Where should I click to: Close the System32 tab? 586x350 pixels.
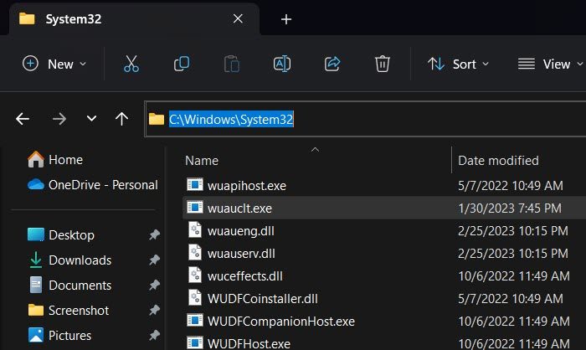click(x=239, y=18)
